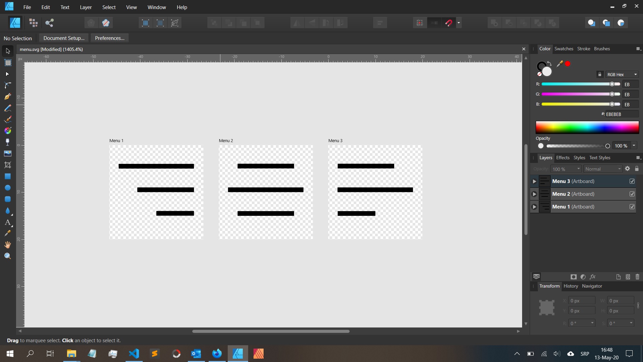The image size is (643, 362).
Task: Close the menu.svg document tab
Action: coord(524,49)
